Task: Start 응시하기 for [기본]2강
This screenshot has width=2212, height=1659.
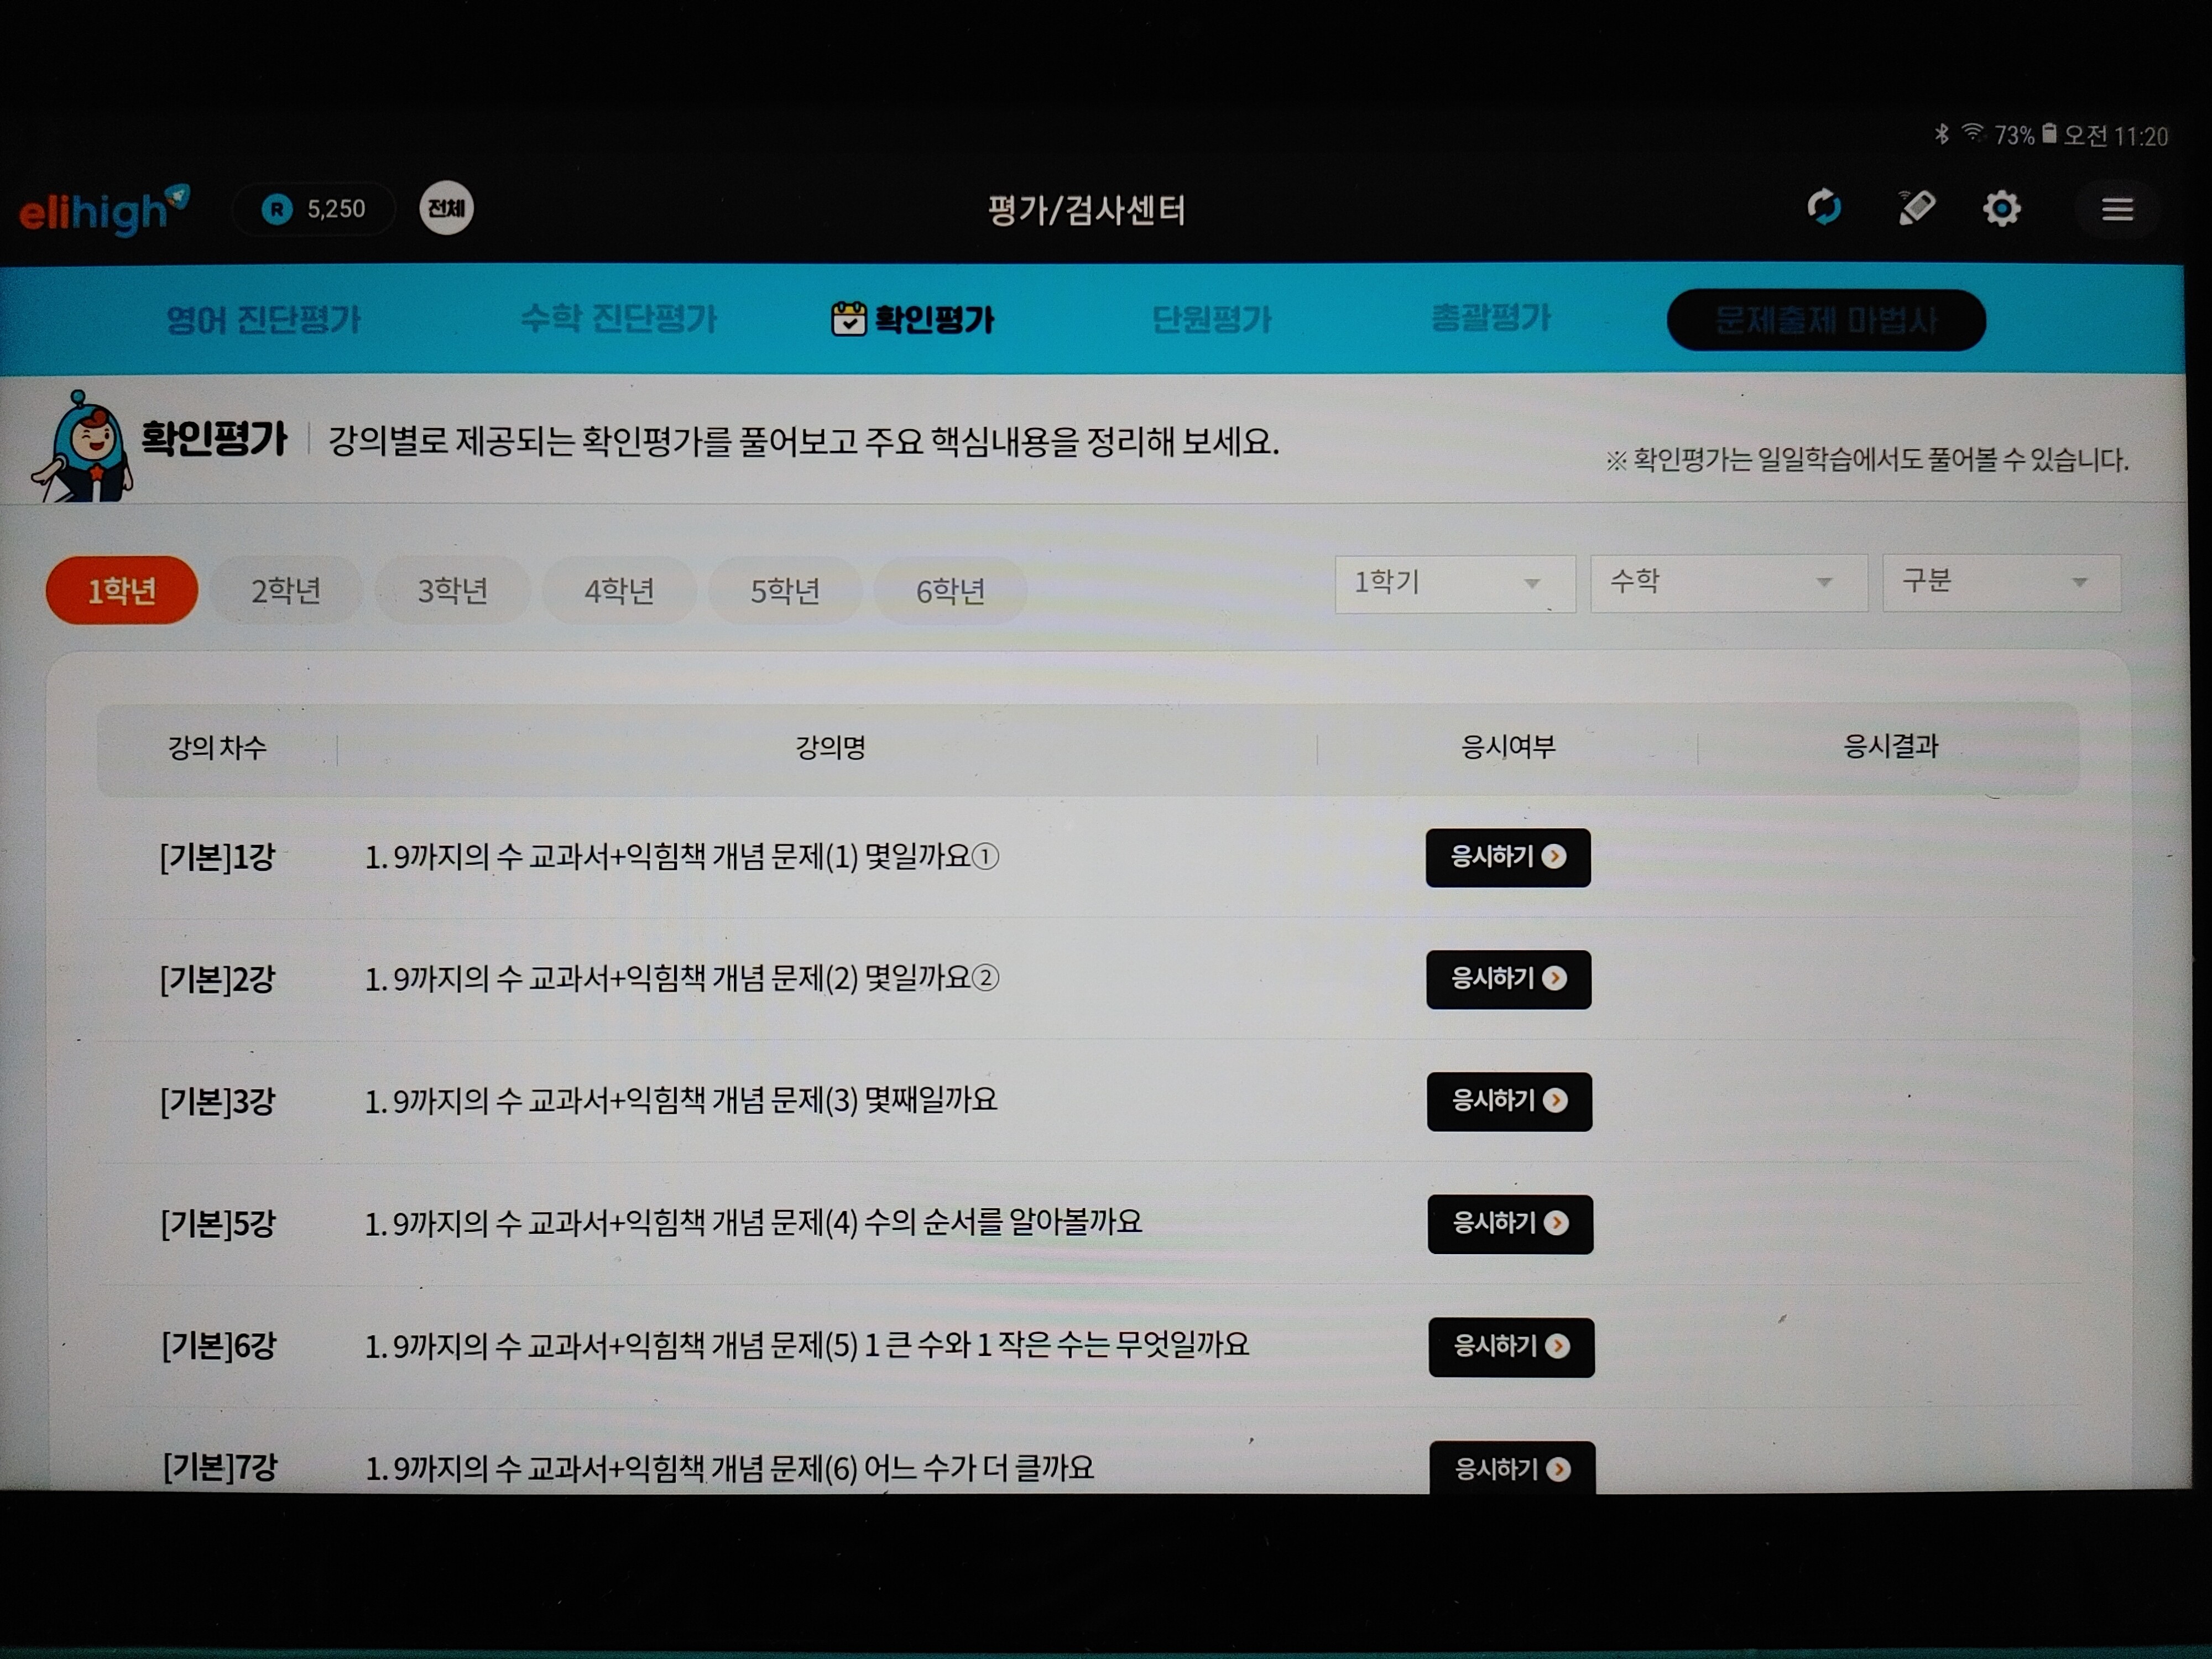Action: [x=1509, y=979]
